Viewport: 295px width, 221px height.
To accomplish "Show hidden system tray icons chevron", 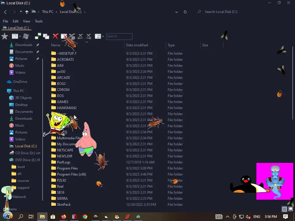I will [228, 217].
